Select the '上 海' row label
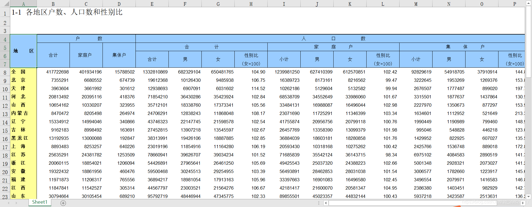532x207 pixels. click(x=24, y=146)
